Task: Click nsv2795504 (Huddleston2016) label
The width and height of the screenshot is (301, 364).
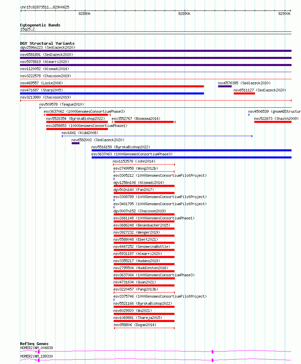Action: [x=141, y=268]
